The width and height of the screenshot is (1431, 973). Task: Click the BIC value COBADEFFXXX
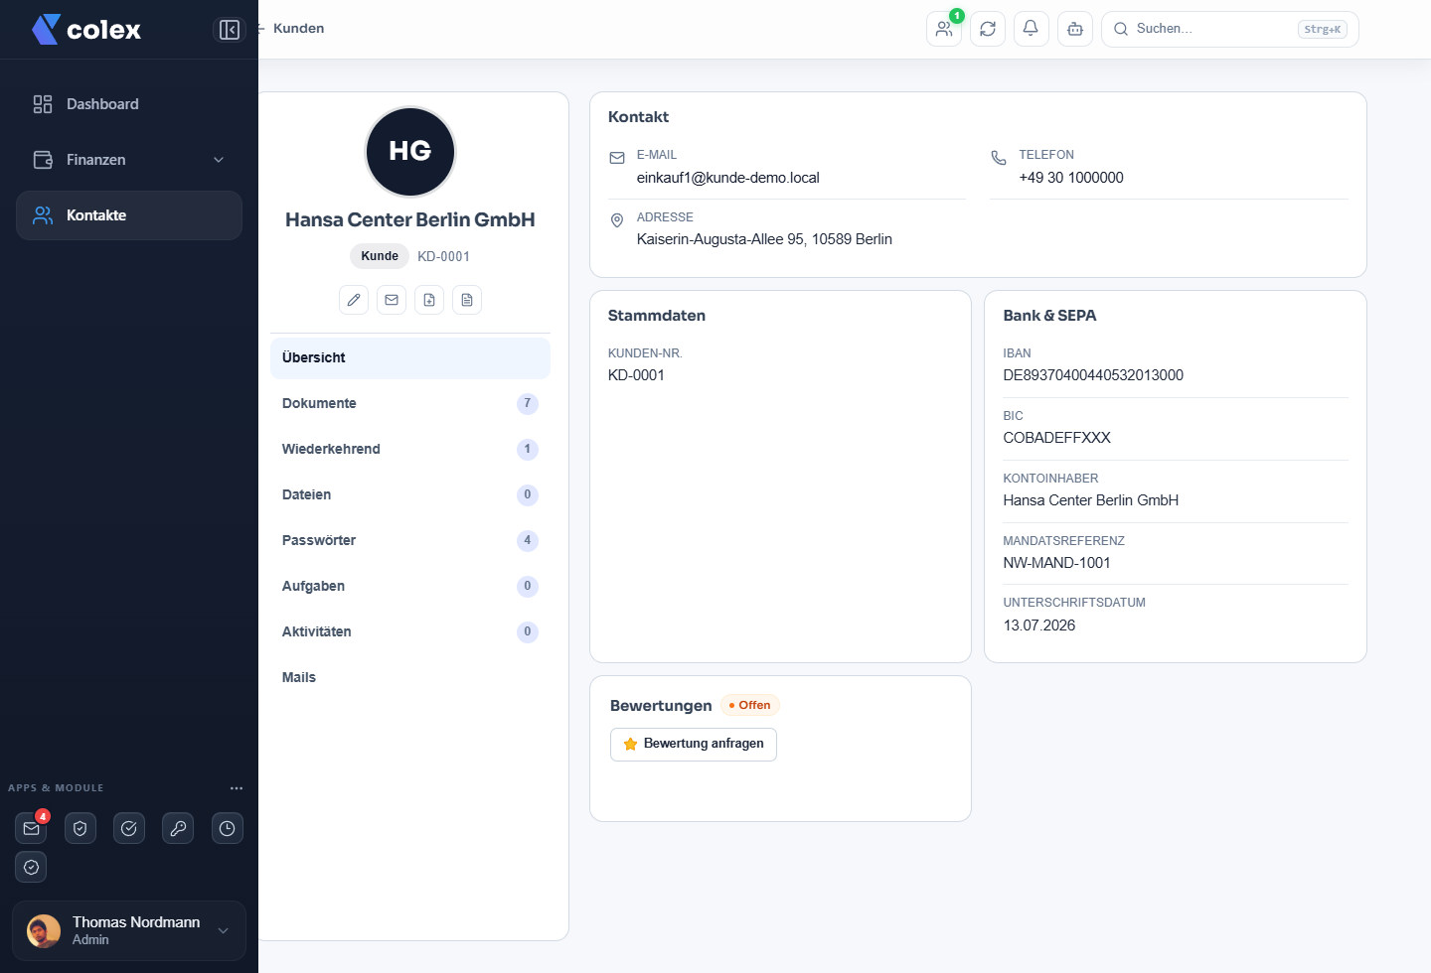[x=1056, y=438]
